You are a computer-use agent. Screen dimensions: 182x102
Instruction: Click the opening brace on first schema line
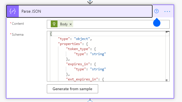[51, 34]
